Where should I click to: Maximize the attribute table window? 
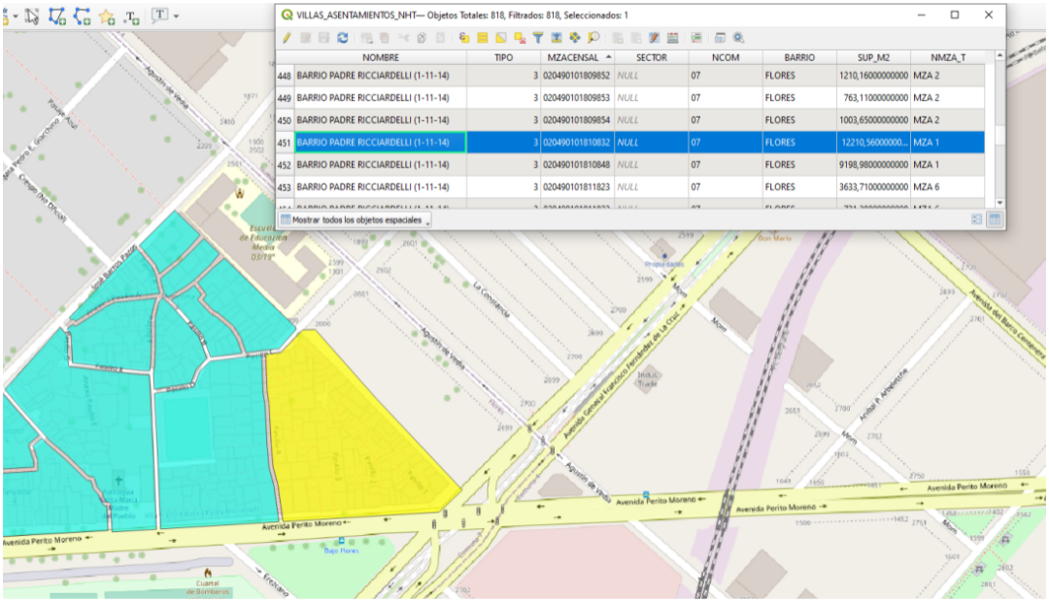pos(955,15)
